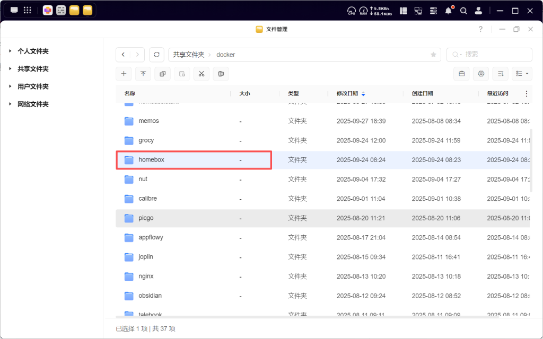
Task: Sort by 修改日期 column header
Action: point(347,93)
